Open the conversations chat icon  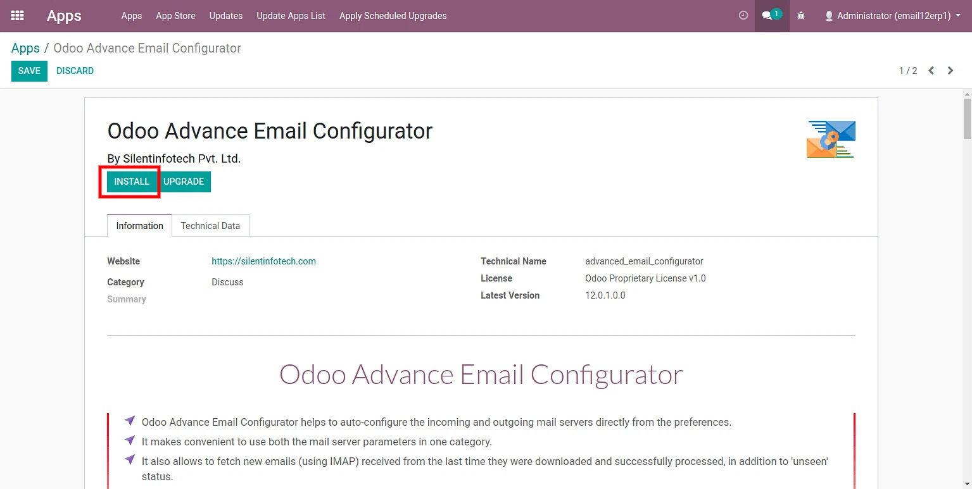tap(767, 16)
